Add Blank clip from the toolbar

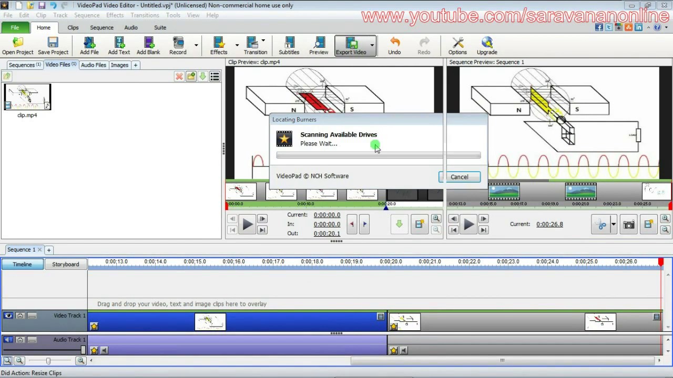[148, 46]
